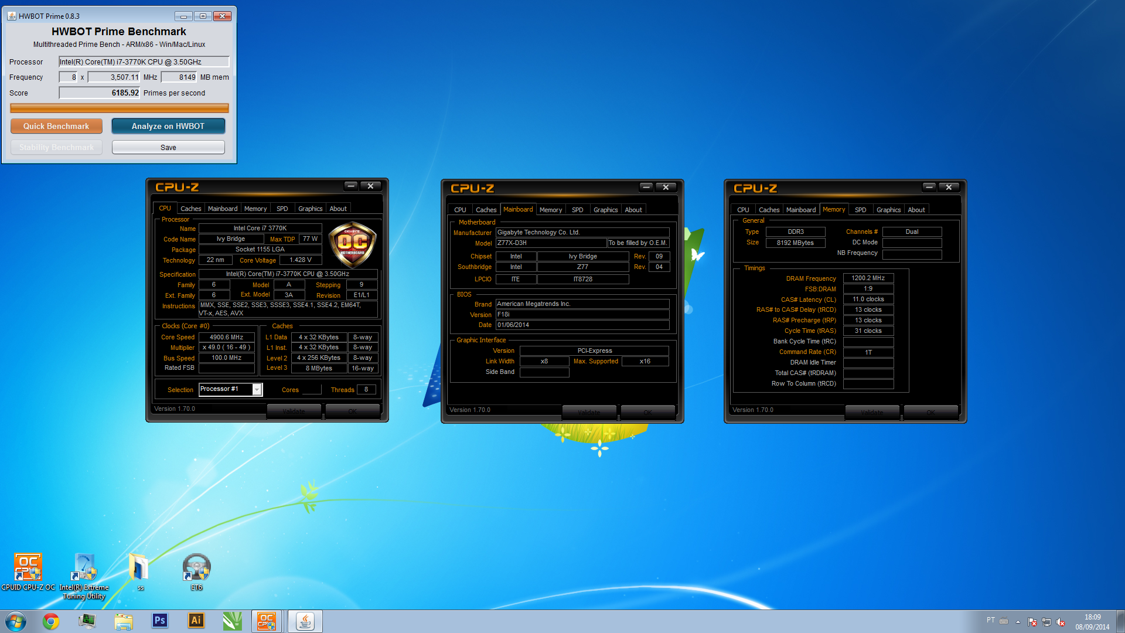Open CPUID CPU-Z OC desktop shortcut
This screenshot has width=1125, height=633.
point(28,571)
